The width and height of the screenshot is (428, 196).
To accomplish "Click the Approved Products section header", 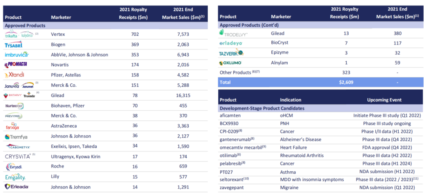I will tap(25, 25).
